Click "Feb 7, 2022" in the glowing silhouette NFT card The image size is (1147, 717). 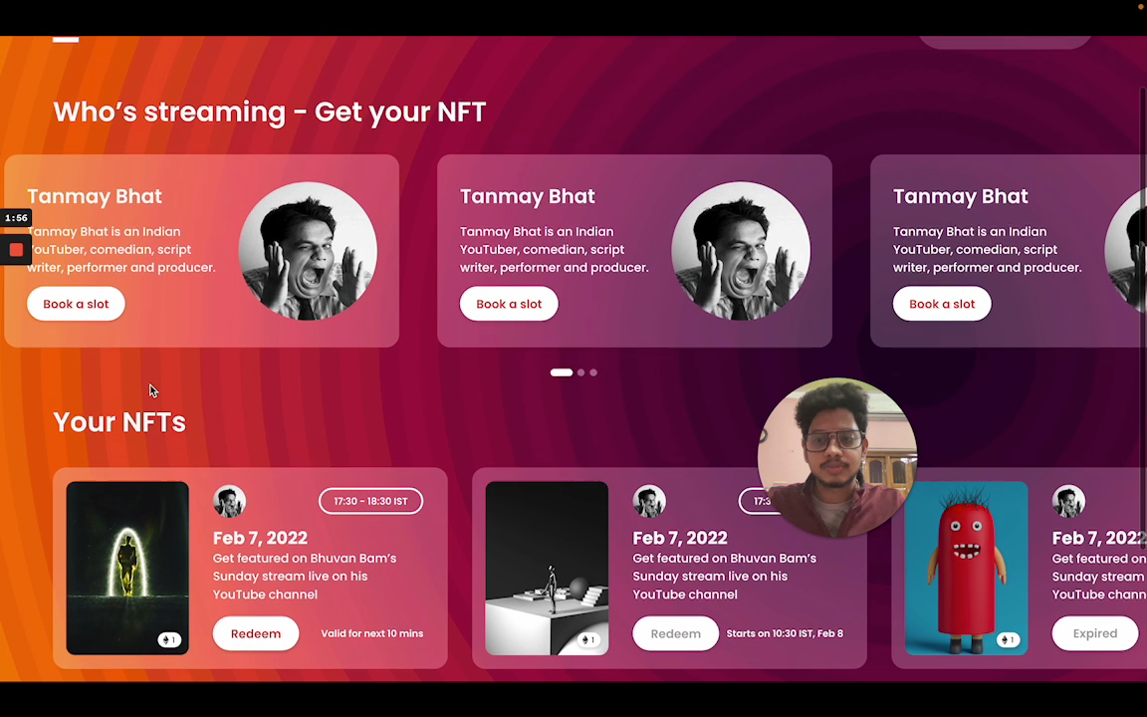click(261, 538)
